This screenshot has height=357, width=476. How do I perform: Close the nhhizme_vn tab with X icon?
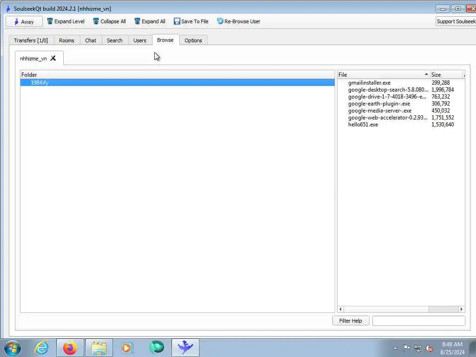coord(53,58)
